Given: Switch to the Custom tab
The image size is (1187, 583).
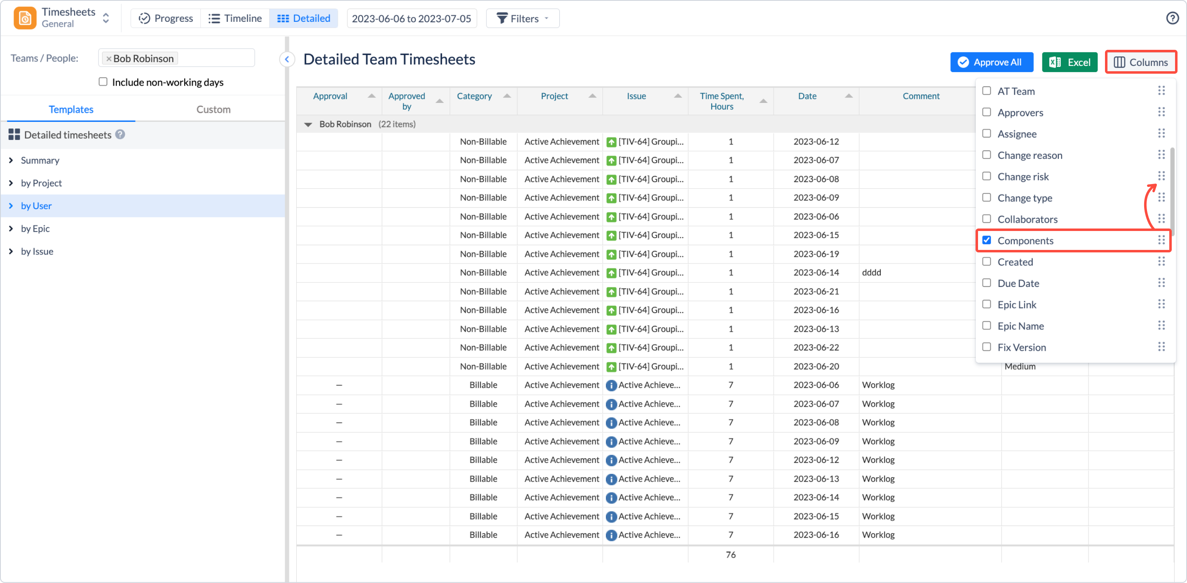Looking at the screenshot, I should pos(213,110).
